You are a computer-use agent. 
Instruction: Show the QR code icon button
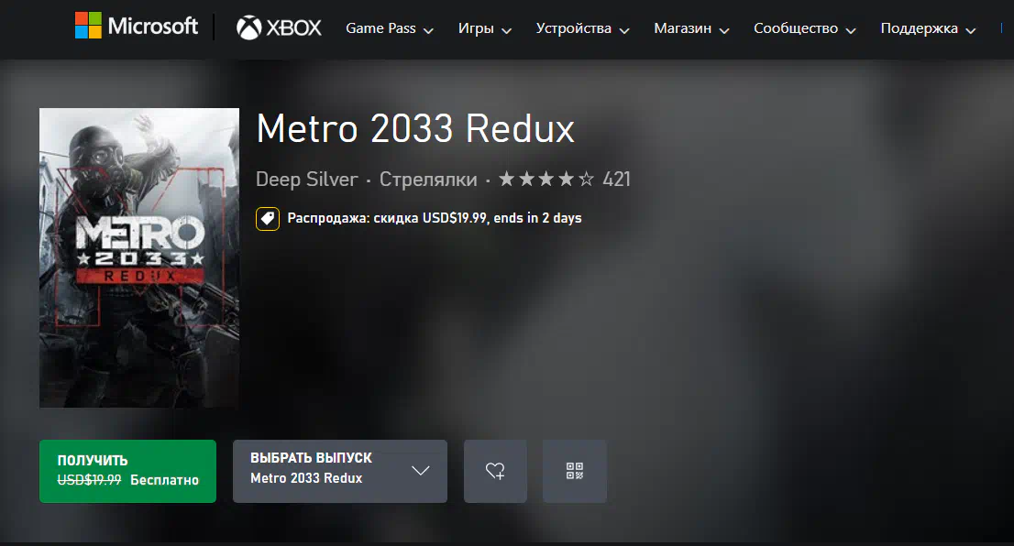point(574,471)
